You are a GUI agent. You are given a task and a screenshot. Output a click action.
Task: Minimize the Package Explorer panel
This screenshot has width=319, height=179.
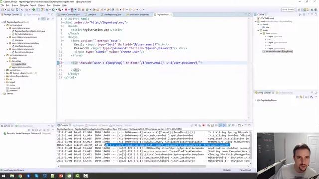click(x=49, y=14)
